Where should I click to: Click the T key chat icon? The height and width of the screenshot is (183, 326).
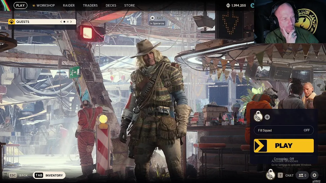point(280,175)
